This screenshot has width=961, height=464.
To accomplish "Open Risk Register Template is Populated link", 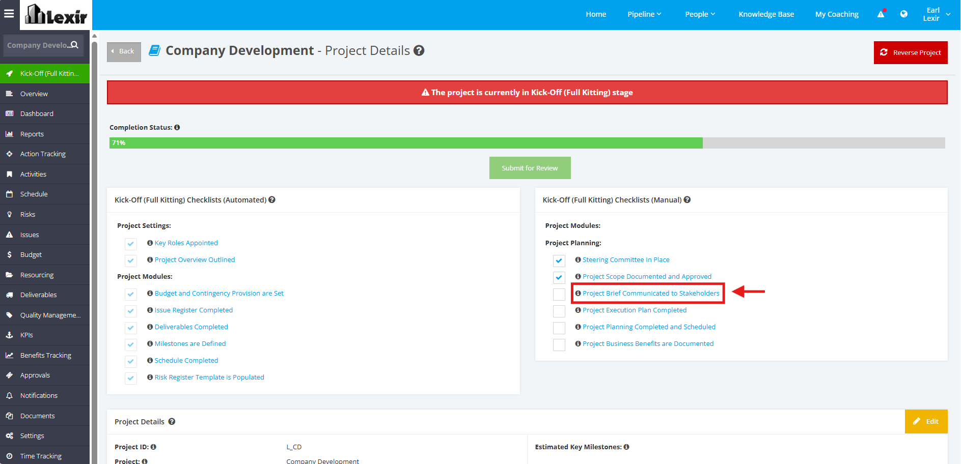I will (x=209, y=377).
